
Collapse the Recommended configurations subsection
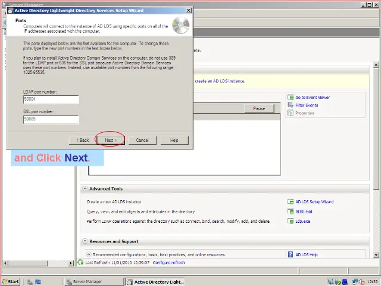(x=89, y=254)
